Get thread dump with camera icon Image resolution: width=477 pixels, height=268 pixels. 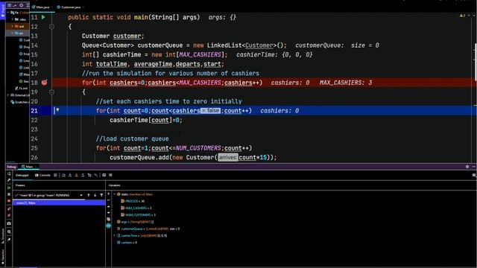9,223
